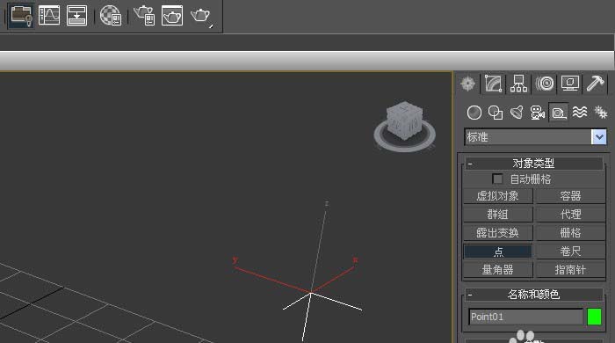This screenshot has width=615, height=343.
Task: Click the Point01 name field
Action: pyautogui.click(x=525, y=317)
